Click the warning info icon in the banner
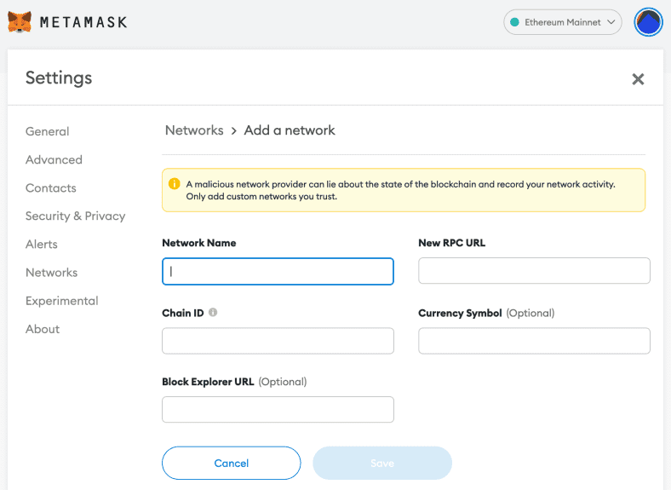 click(175, 184)
